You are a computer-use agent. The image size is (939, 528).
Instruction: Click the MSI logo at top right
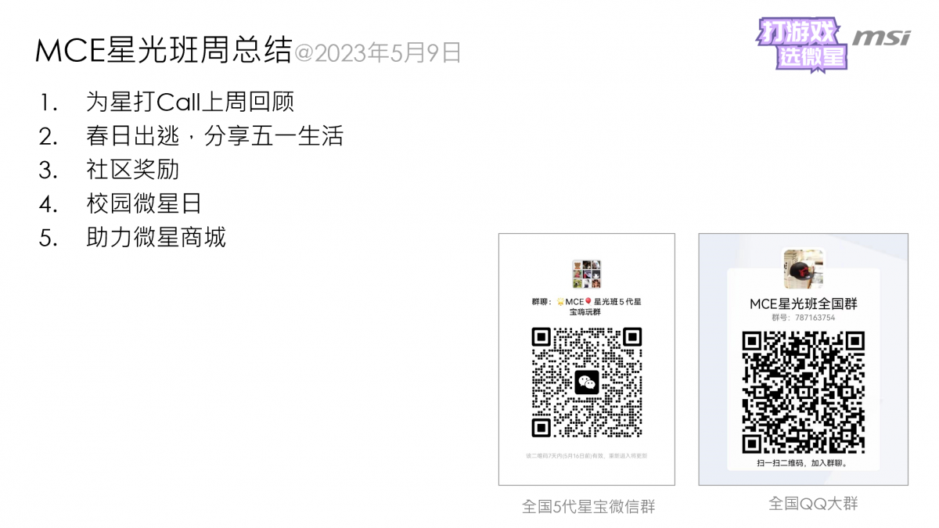point(881,38)
